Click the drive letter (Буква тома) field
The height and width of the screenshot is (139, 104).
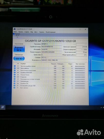pos(51,55)
